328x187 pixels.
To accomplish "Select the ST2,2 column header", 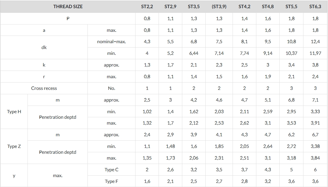I will [x=147, y=7].
